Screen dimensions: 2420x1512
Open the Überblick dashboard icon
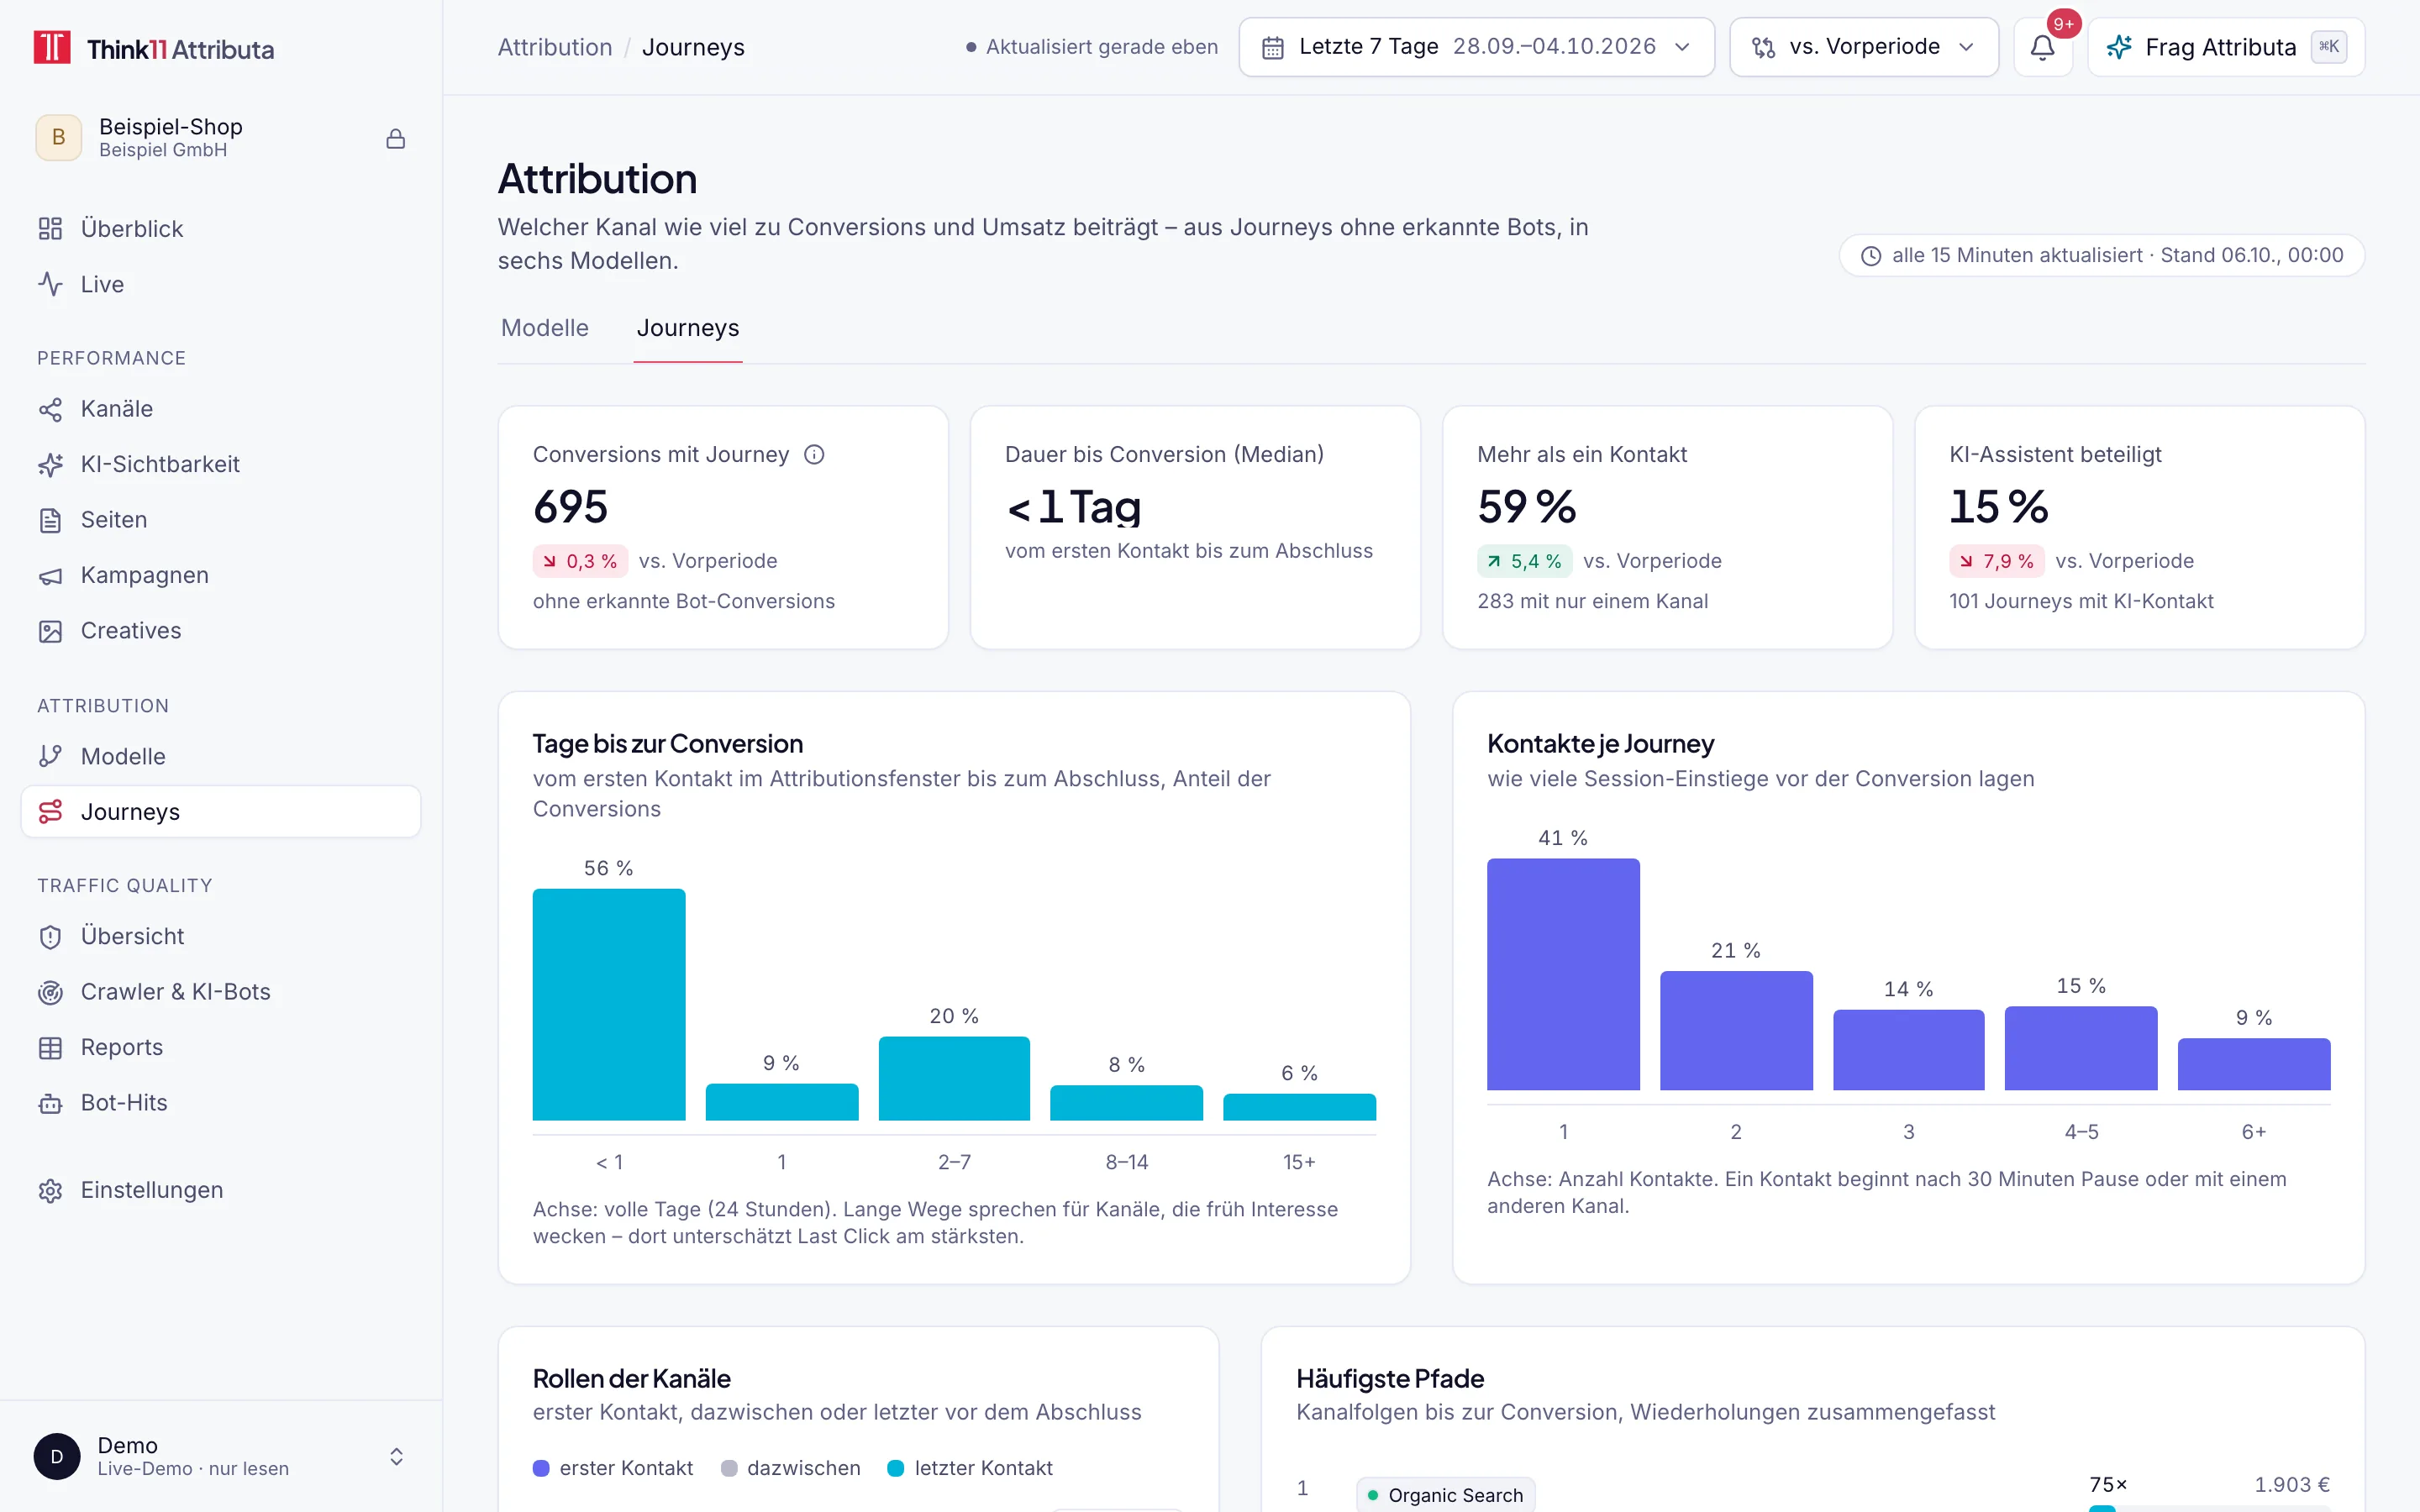click(x=50, y=229)
